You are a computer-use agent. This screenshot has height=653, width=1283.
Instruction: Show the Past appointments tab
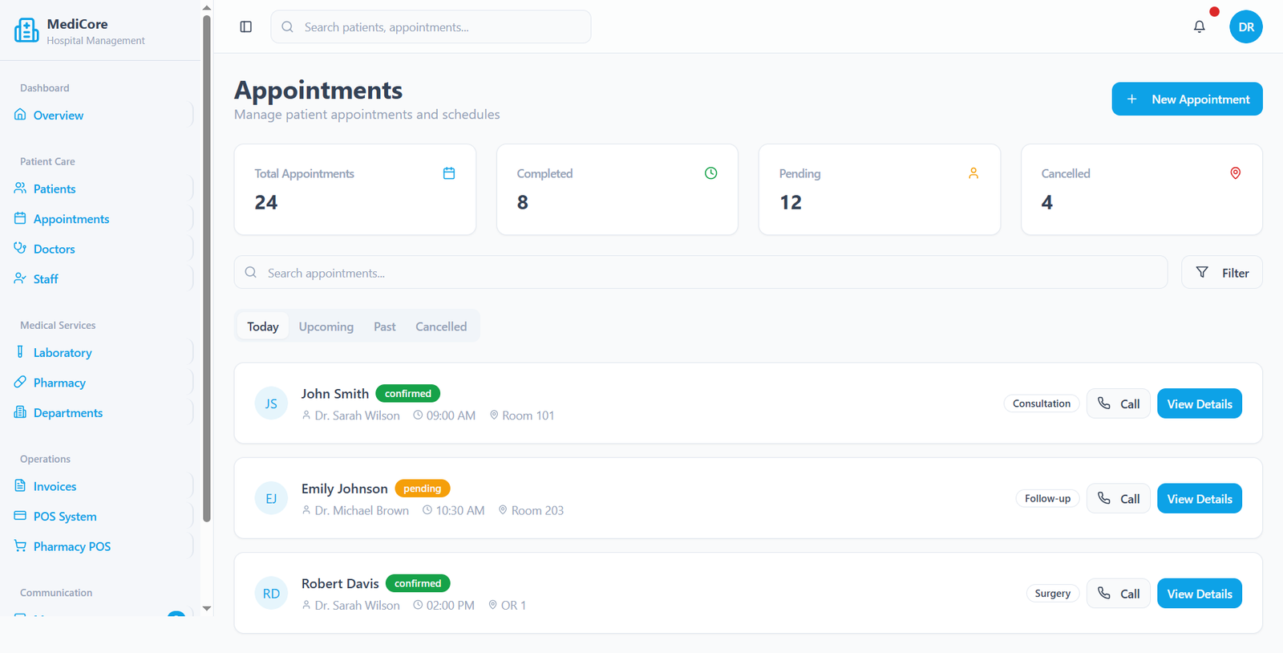point(384,326)
